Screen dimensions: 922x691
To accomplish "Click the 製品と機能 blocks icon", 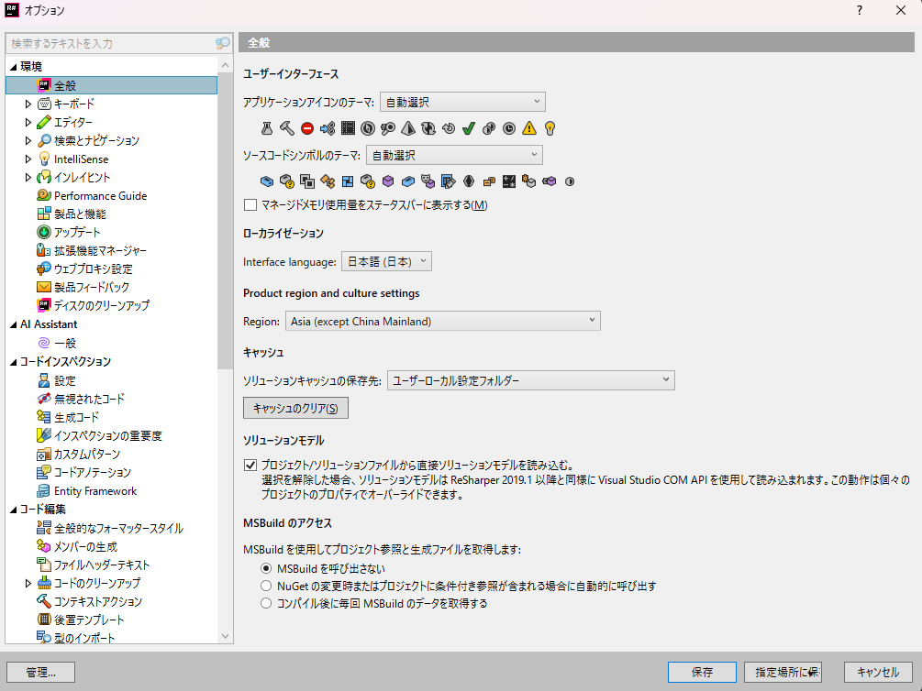I will [44, 214].
